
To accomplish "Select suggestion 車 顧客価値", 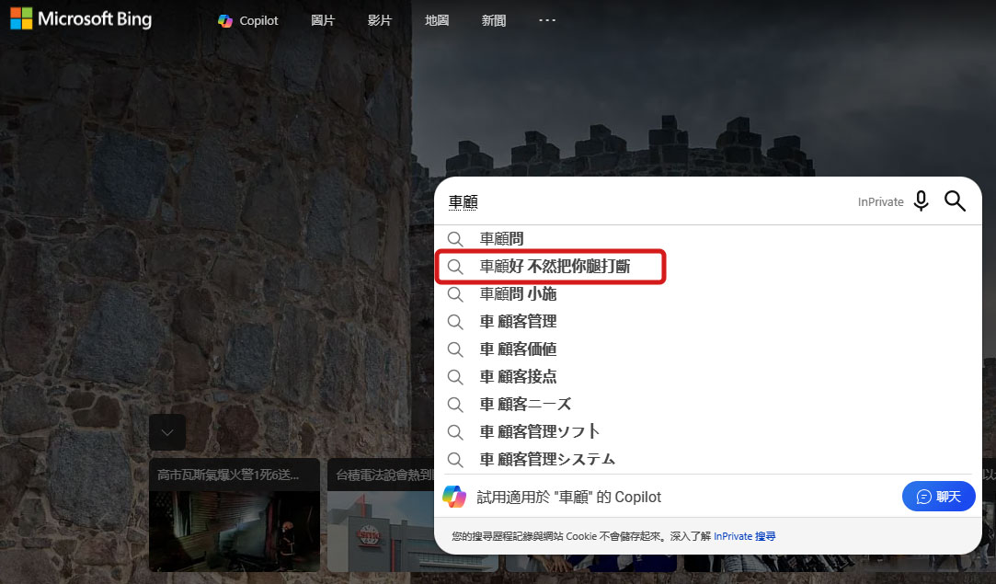I will pyautogui.click(x=707, y=349).
